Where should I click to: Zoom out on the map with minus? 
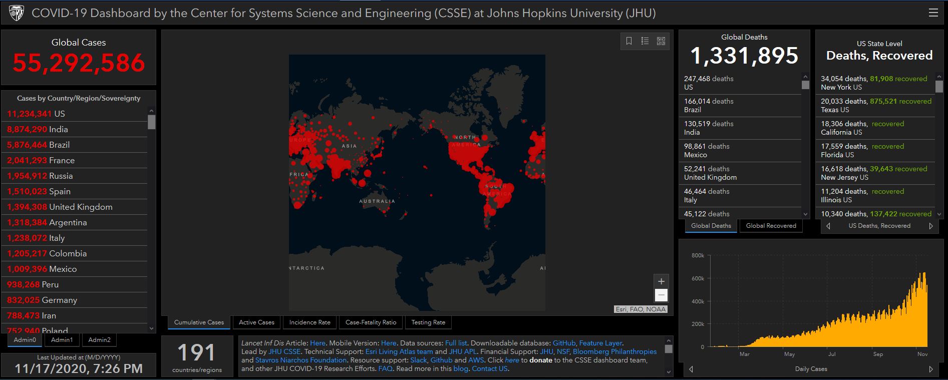point(661,295)
